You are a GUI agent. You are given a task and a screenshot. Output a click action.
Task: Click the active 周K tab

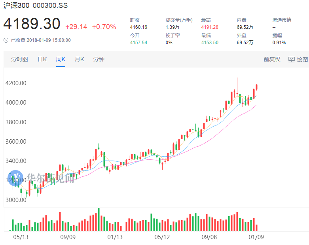(61, 60)
